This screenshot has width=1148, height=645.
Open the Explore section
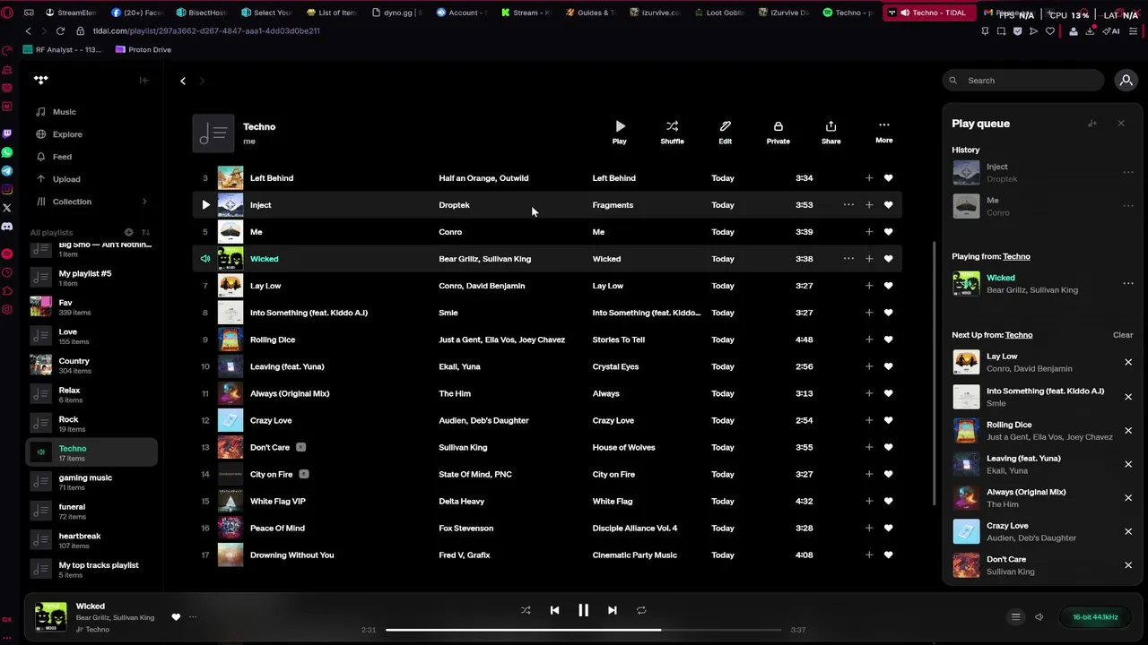66,134
